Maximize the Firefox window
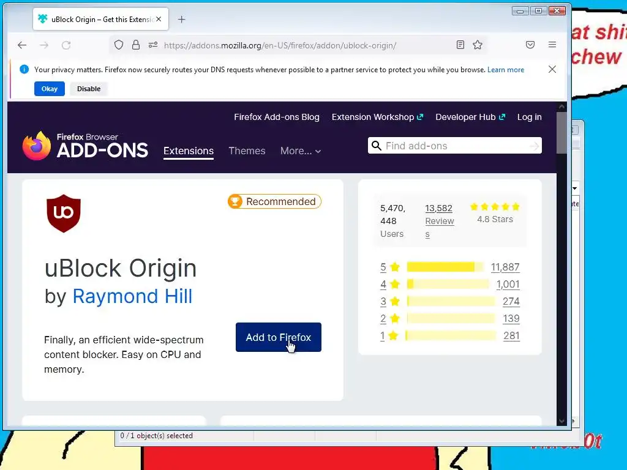The width and height of the screenshot is (627, 470). [538, 11]
